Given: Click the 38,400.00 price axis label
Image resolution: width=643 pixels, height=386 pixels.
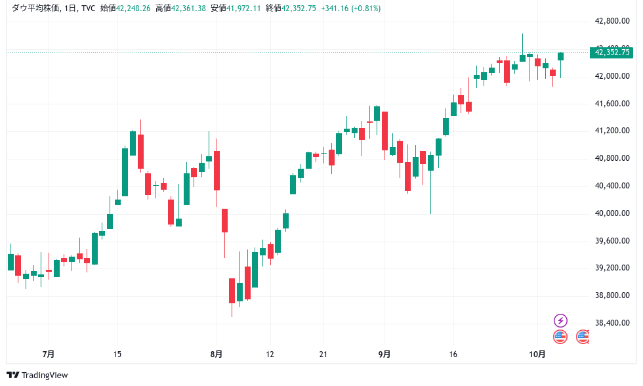Looking at the screenshot, I should coord(612,322).
